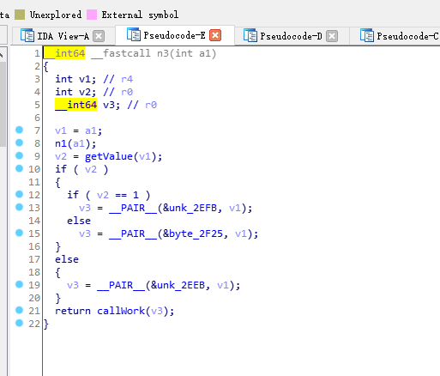
Task: Toggle breakpoint dot on line 8
Action: (19, 143)
